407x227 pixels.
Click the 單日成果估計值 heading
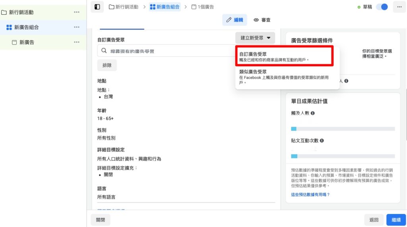(x=309, y=101)
